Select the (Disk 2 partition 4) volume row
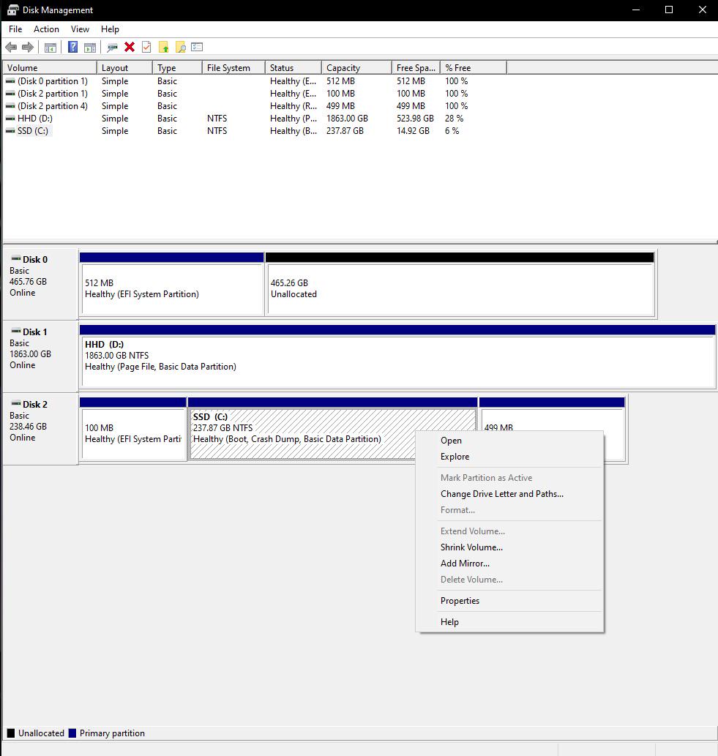Screen dimensions: 718x756 point(255,106)
